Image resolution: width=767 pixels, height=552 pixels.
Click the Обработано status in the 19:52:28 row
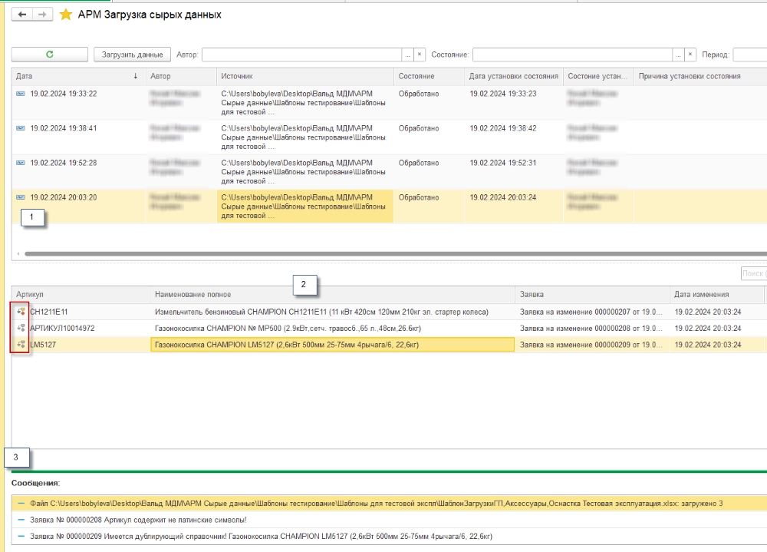[419, 163]
